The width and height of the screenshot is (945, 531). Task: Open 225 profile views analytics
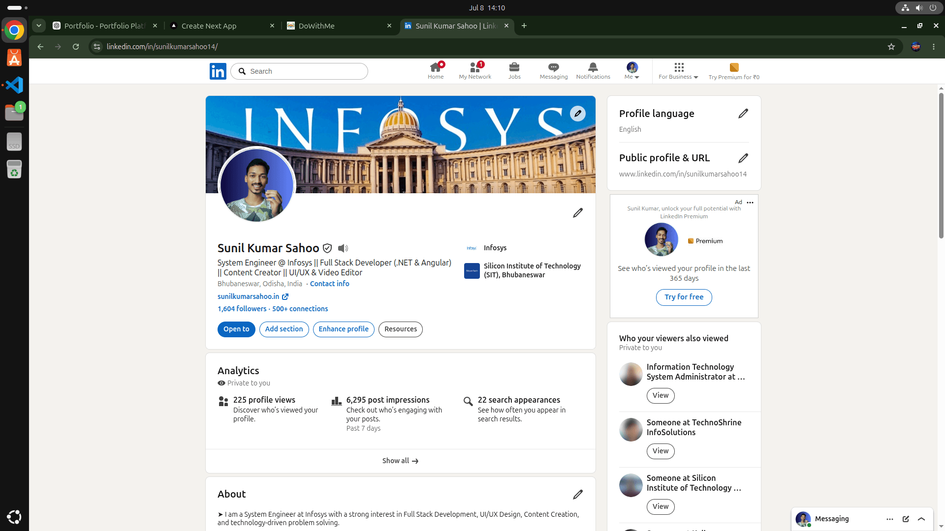point(264,400)
